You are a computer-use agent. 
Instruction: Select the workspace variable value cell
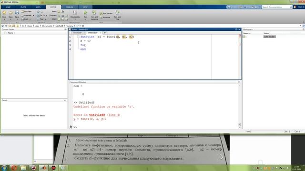click(269, 37)
